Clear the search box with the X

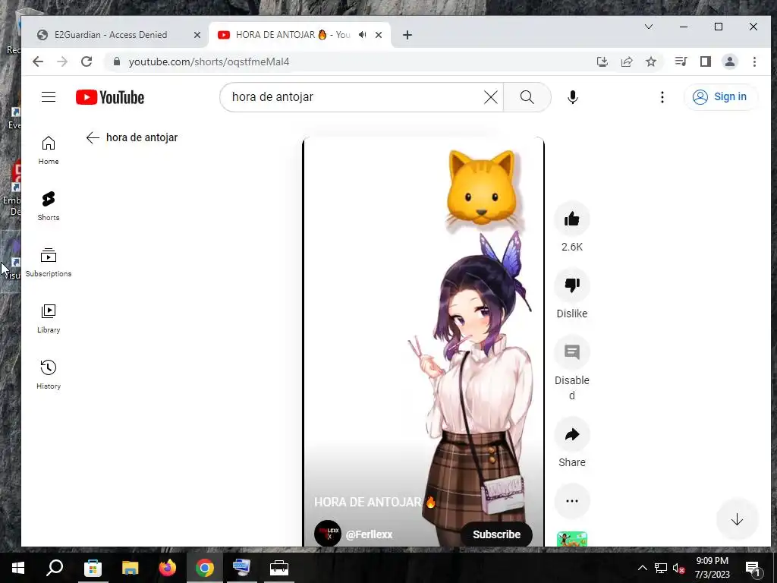coord(491,97)
